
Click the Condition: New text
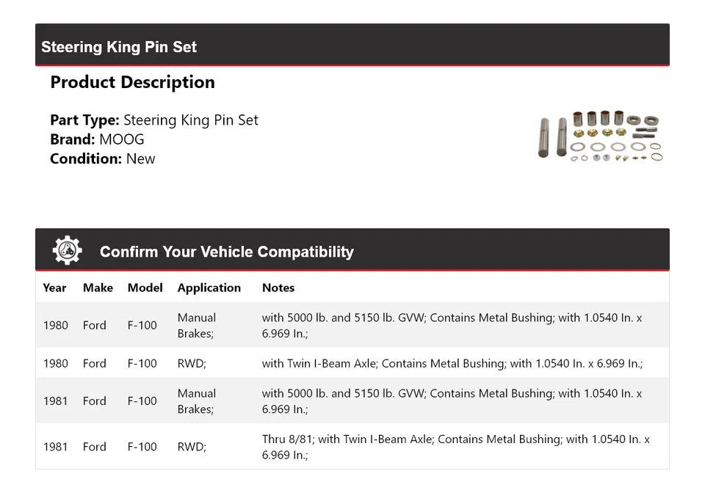pos(103,158)
